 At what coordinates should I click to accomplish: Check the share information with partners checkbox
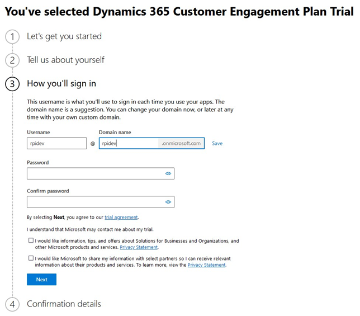[x=31, y=258]
